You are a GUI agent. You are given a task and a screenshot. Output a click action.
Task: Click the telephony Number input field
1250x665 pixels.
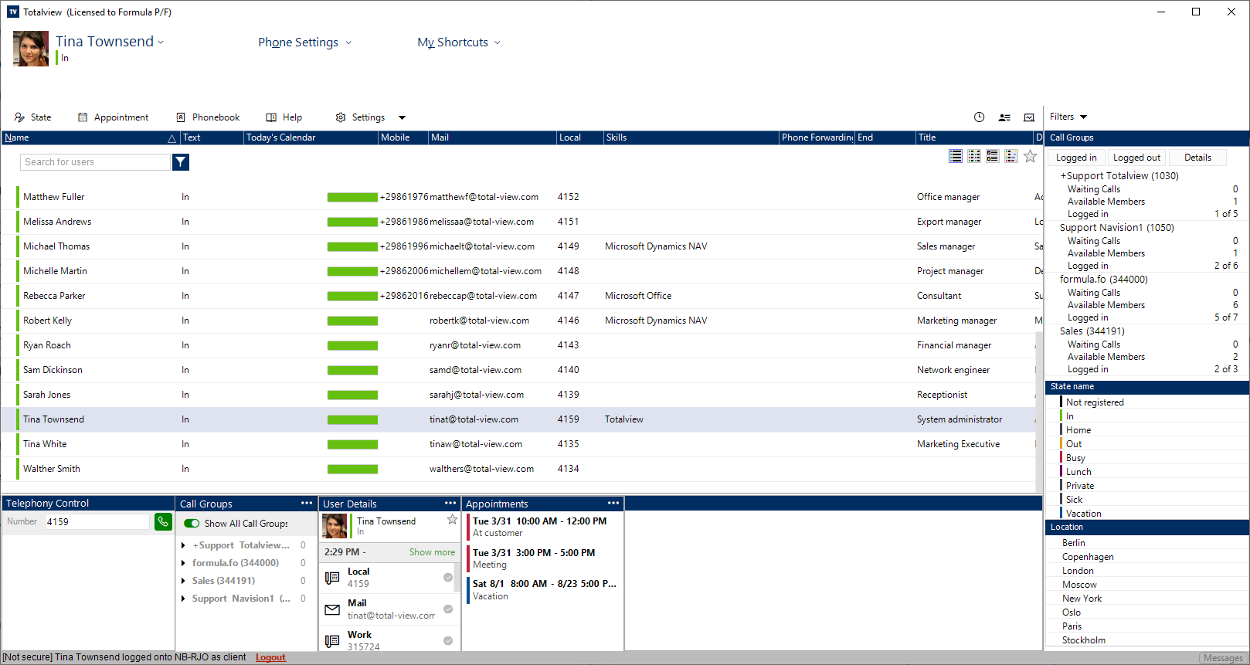pos(97,521)
